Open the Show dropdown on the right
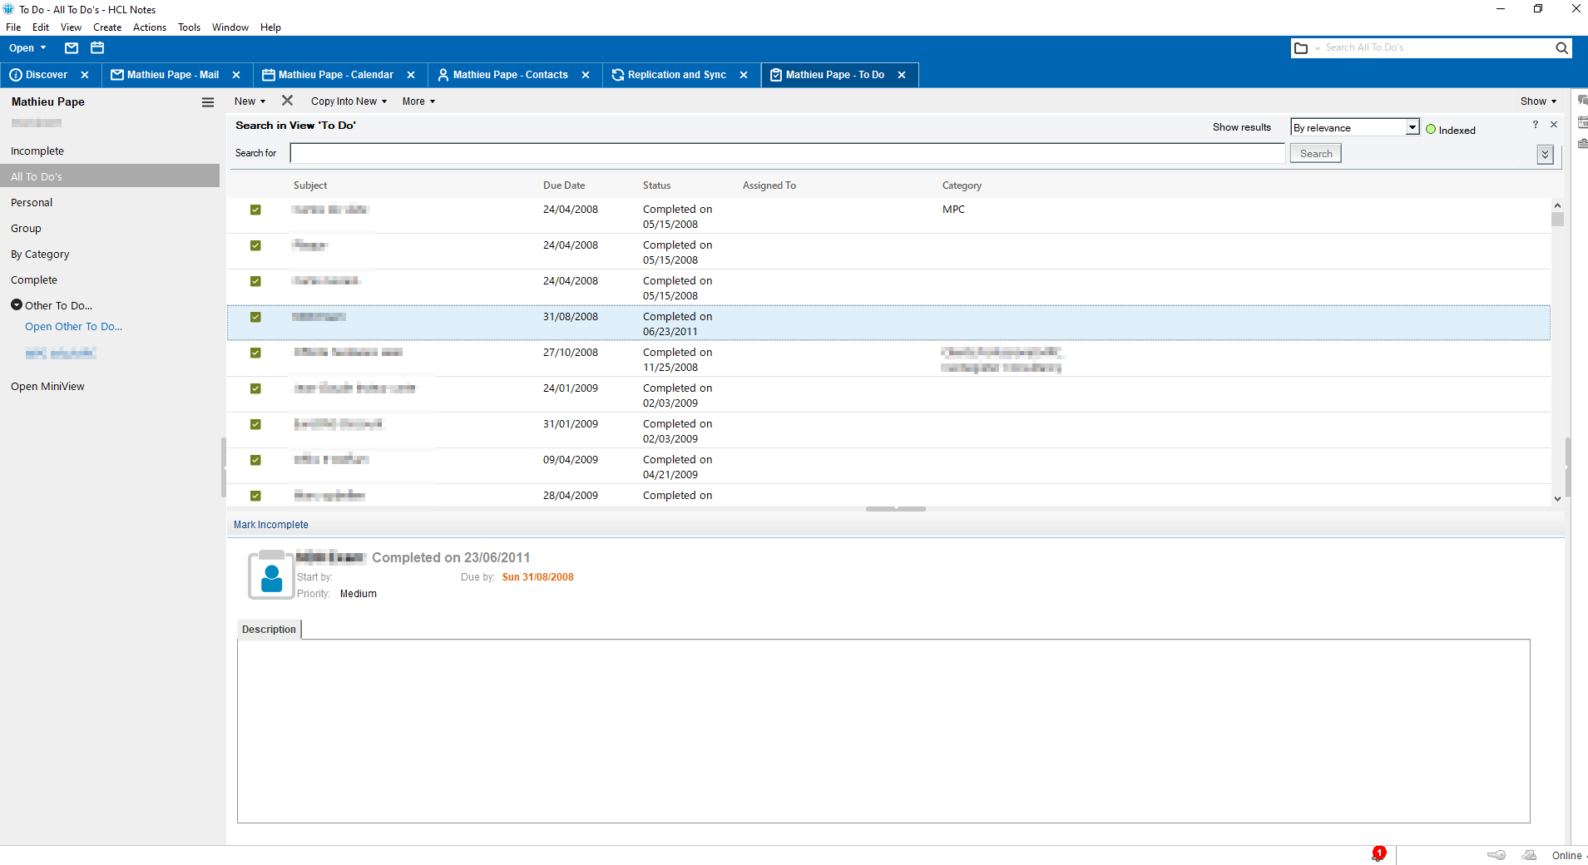 (1538, 101)
